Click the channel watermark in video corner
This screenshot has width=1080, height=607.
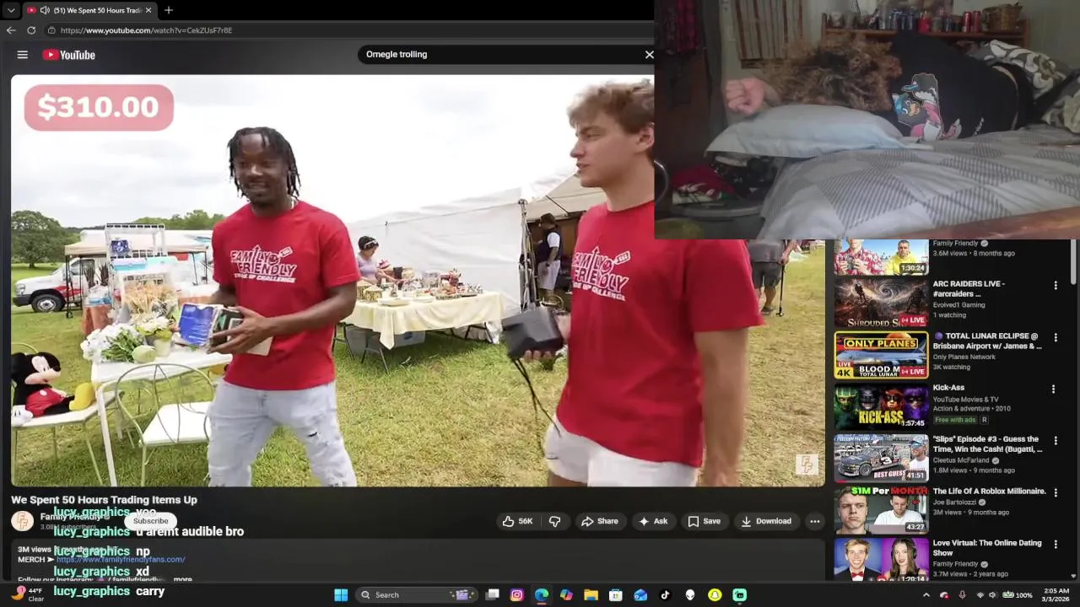[807, 465]
